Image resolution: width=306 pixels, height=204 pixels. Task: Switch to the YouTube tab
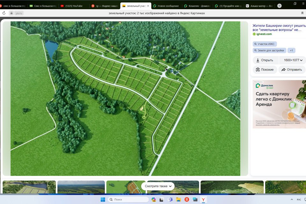coord(73,6)
